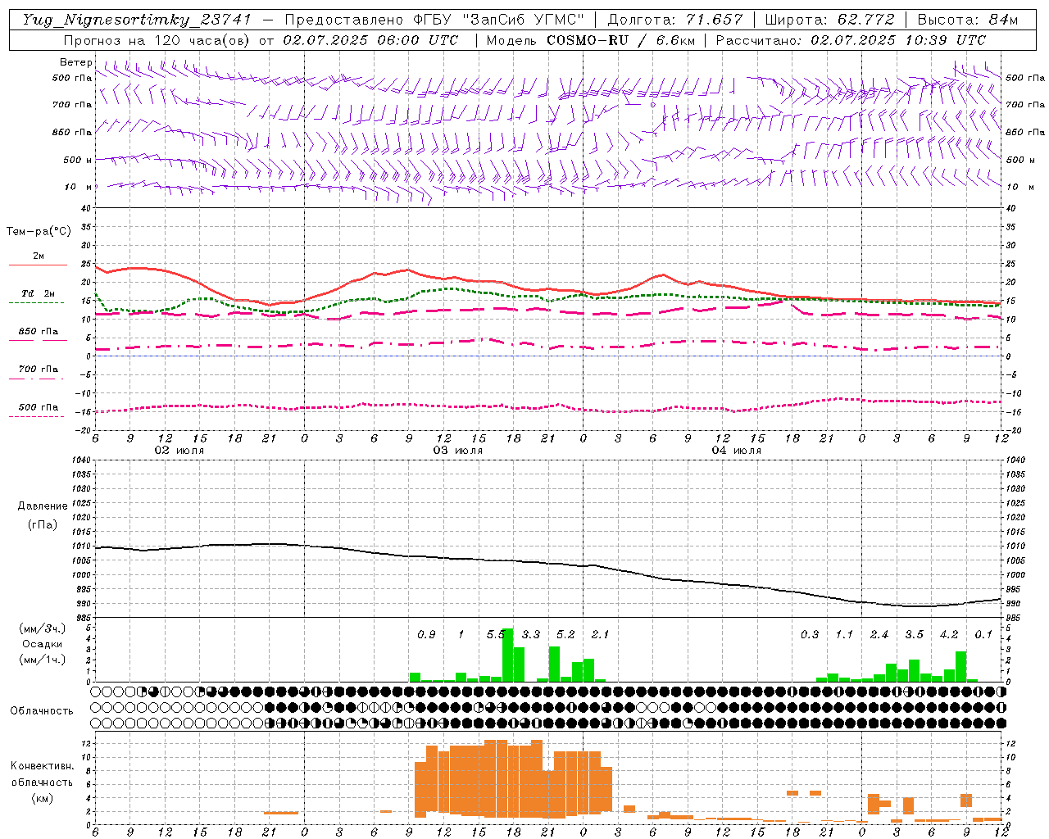
Task: Click the precipitation total 5.2
Action: pos(565,634)
